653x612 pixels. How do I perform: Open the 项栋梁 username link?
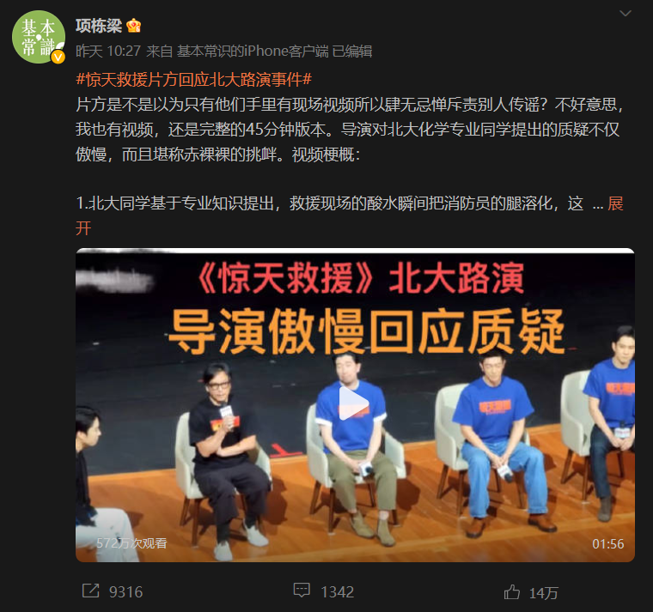(x=99, y=27)
